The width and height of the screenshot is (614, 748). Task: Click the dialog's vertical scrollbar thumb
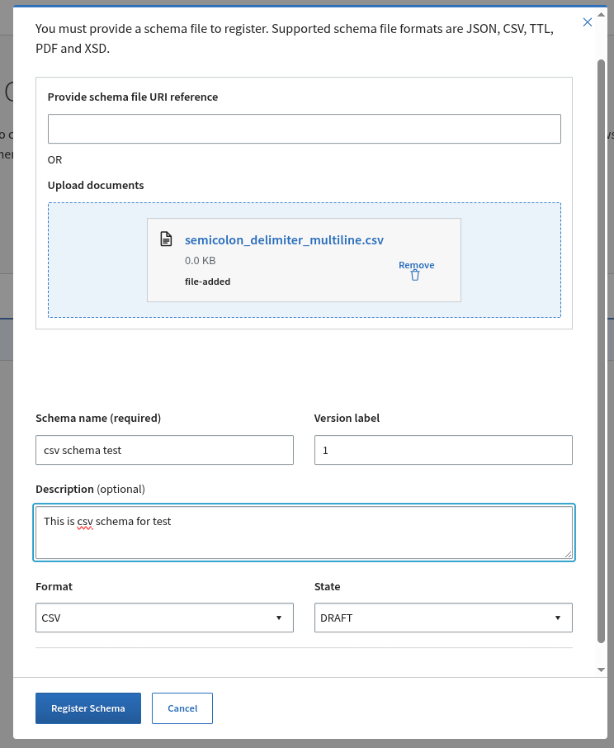pyautogui.click(x=601, y=351)
